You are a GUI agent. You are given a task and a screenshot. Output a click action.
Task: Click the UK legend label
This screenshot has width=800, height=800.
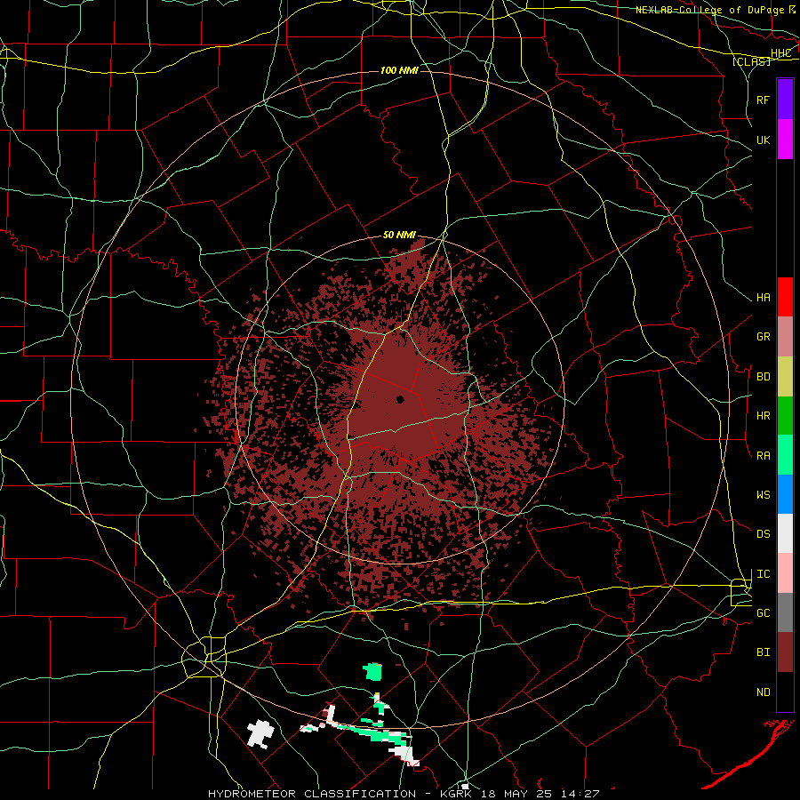tap(763, 140)
